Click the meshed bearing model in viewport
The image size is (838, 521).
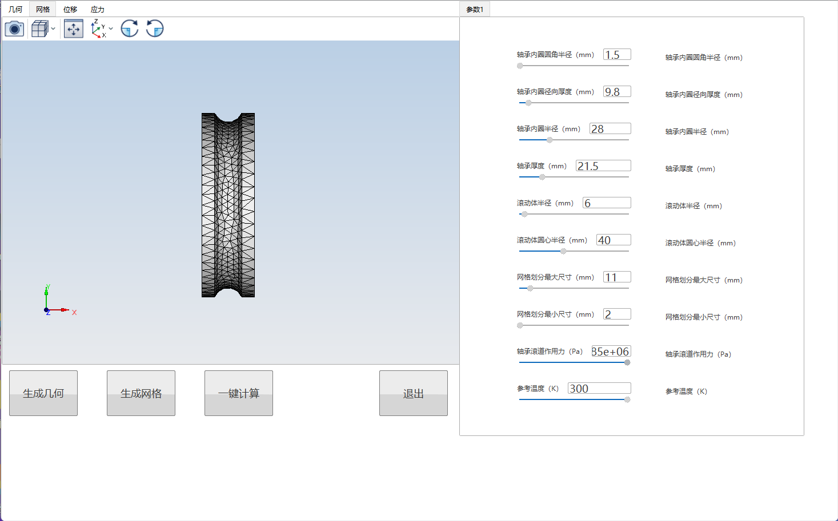click(x=228, y=205)
